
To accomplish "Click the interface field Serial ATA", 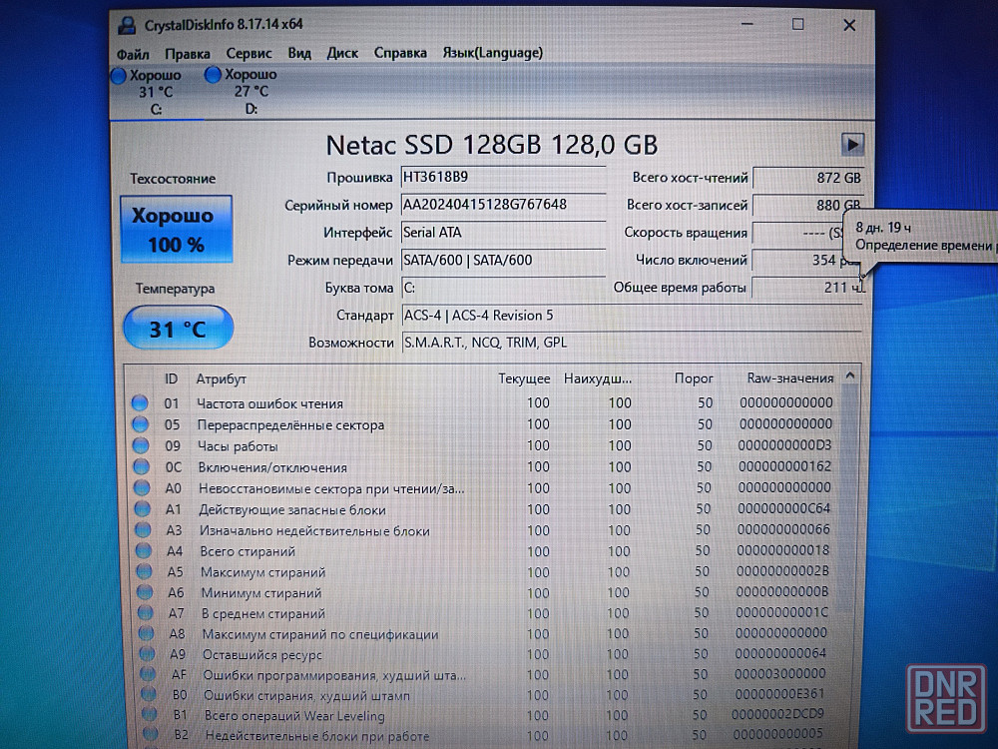I will 503,233.
